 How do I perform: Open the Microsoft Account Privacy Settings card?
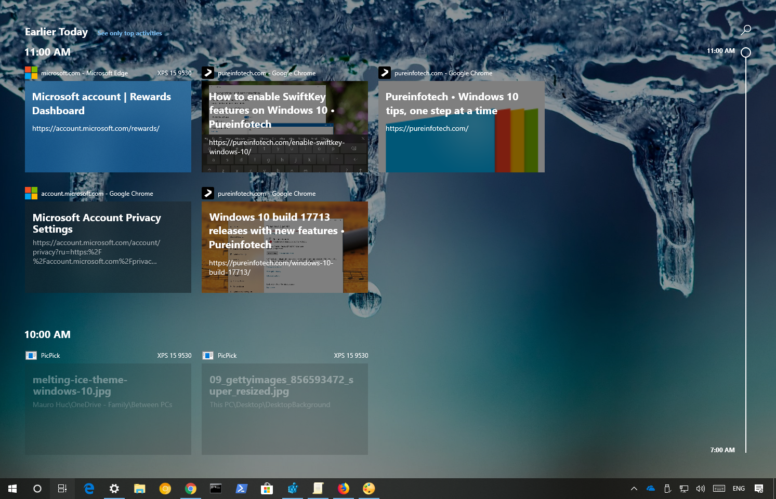[108, 247]
